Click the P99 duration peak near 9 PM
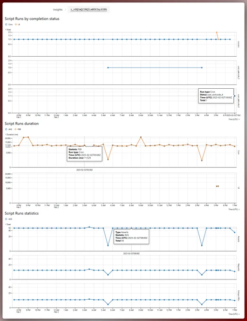 tap(28, 137)
